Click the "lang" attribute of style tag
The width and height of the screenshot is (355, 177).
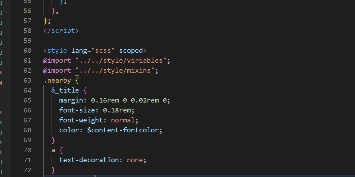[x=79, y=50]
